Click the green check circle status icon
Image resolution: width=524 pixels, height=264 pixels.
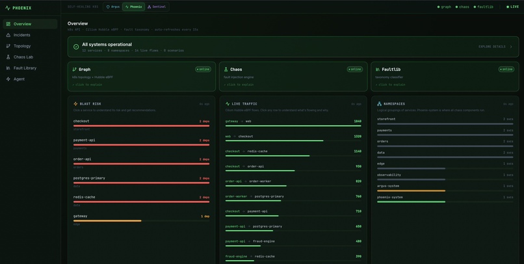[x=76, y=47]
